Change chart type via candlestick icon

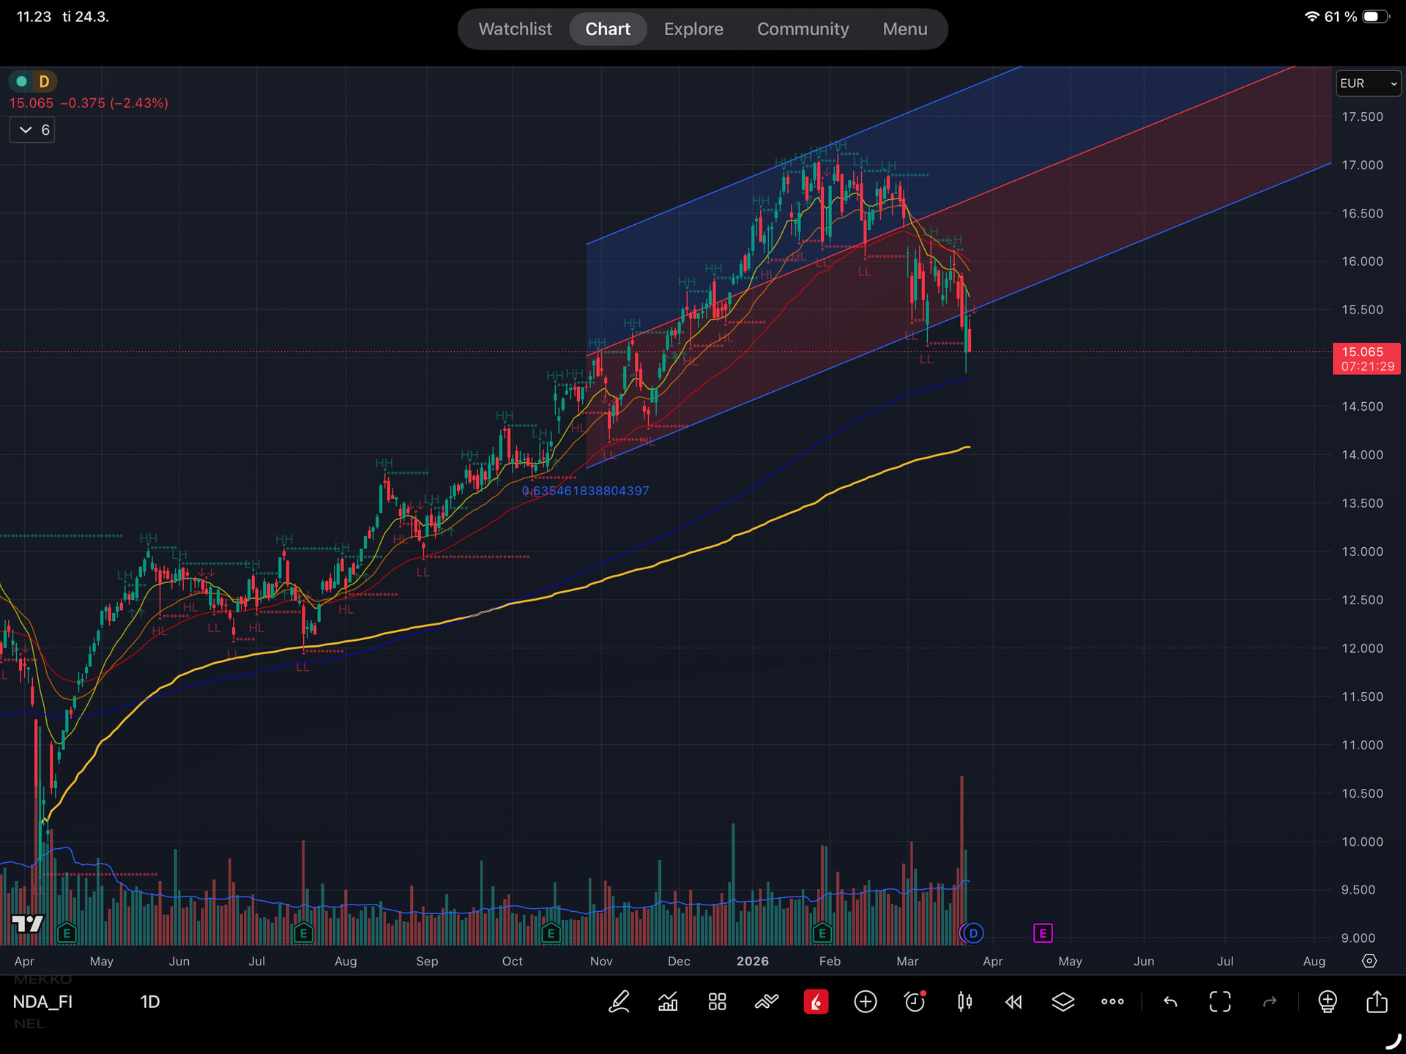tap(964, 1001)
